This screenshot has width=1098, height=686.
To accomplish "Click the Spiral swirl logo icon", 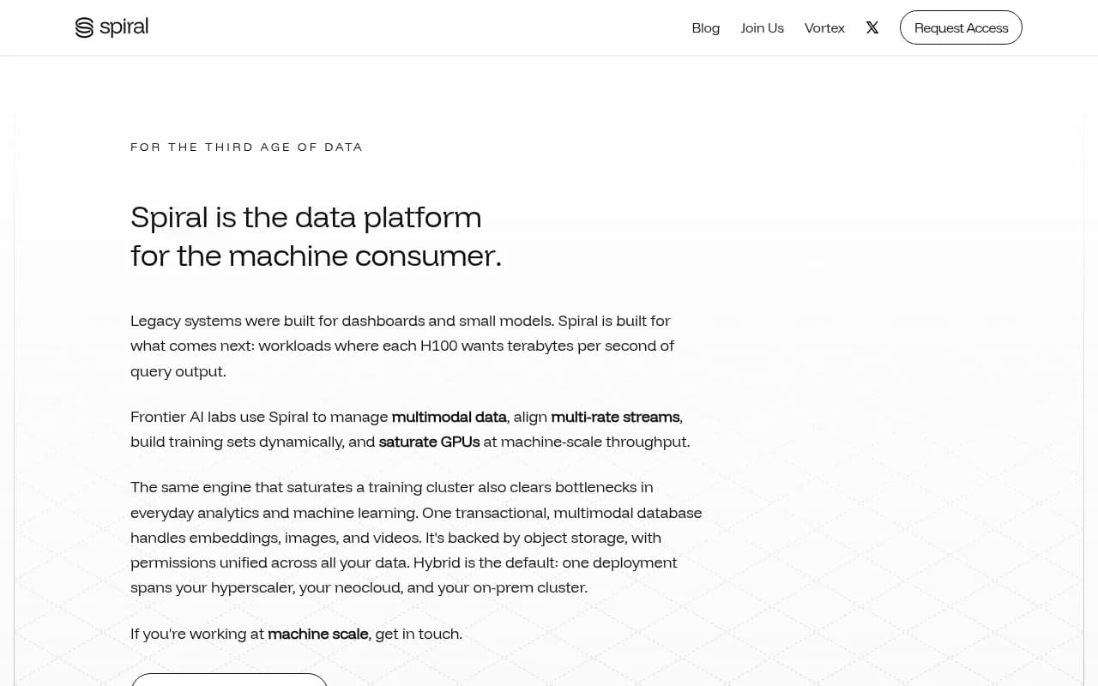I will point(84,27).
